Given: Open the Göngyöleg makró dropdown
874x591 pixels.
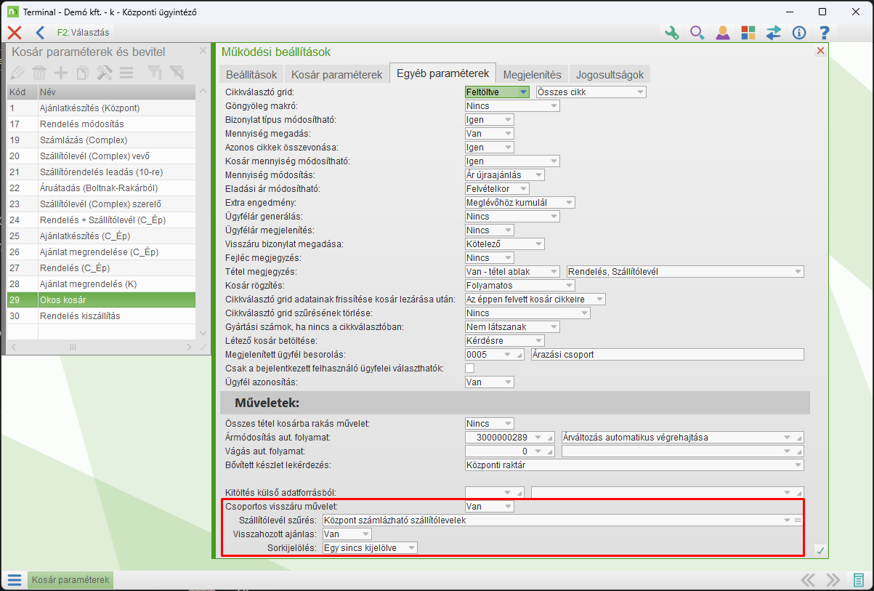Looking at the screenshot, I should coord(512,105).
